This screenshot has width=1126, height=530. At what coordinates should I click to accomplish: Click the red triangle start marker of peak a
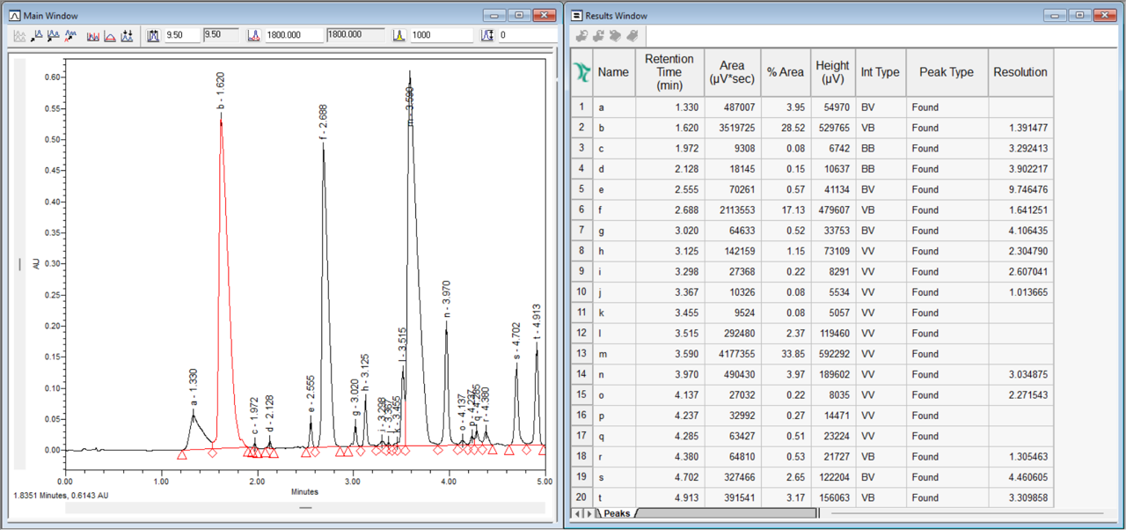(x=182, y=455)
